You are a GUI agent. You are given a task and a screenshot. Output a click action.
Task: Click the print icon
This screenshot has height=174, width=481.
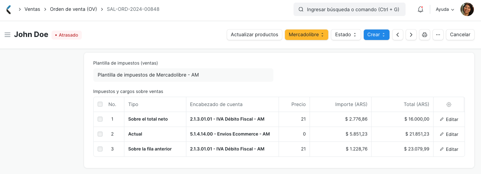click(424, 35)
